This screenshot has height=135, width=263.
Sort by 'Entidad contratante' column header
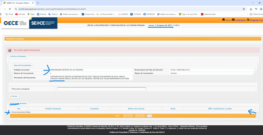(x=53, y=109)
